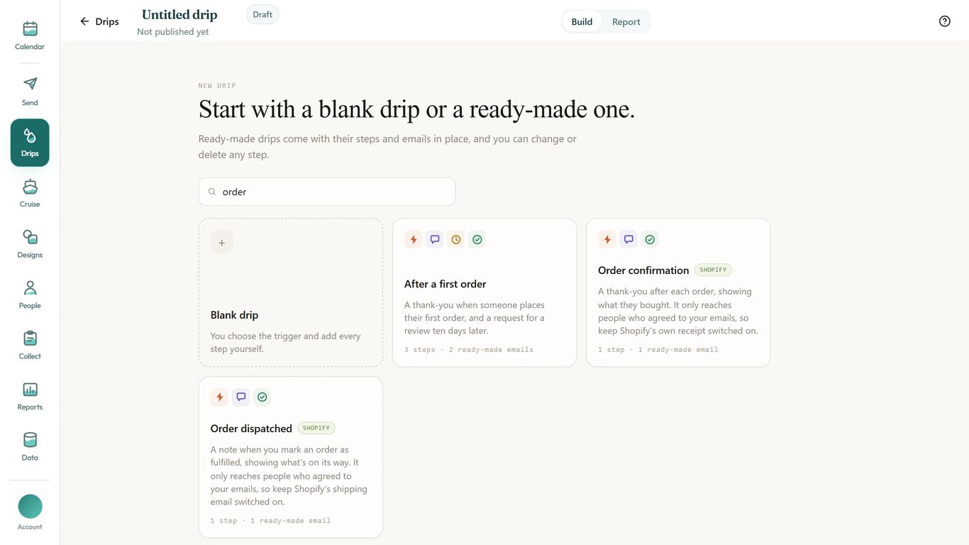Go to Send in the sidebar
The width and height of the screenshot is (969, 545).
click(30, 92)
